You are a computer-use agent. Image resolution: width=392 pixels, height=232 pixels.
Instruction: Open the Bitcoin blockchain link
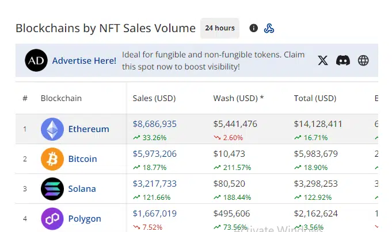pyautogui.click(x=82, y=159)
